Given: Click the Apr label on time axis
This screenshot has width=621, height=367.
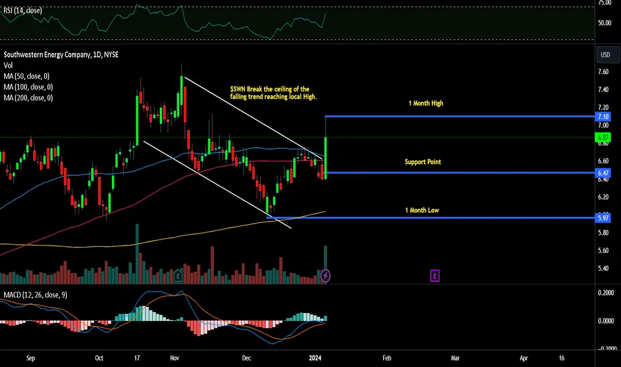Looking at the screenshot, I should [x=524, y=358].
